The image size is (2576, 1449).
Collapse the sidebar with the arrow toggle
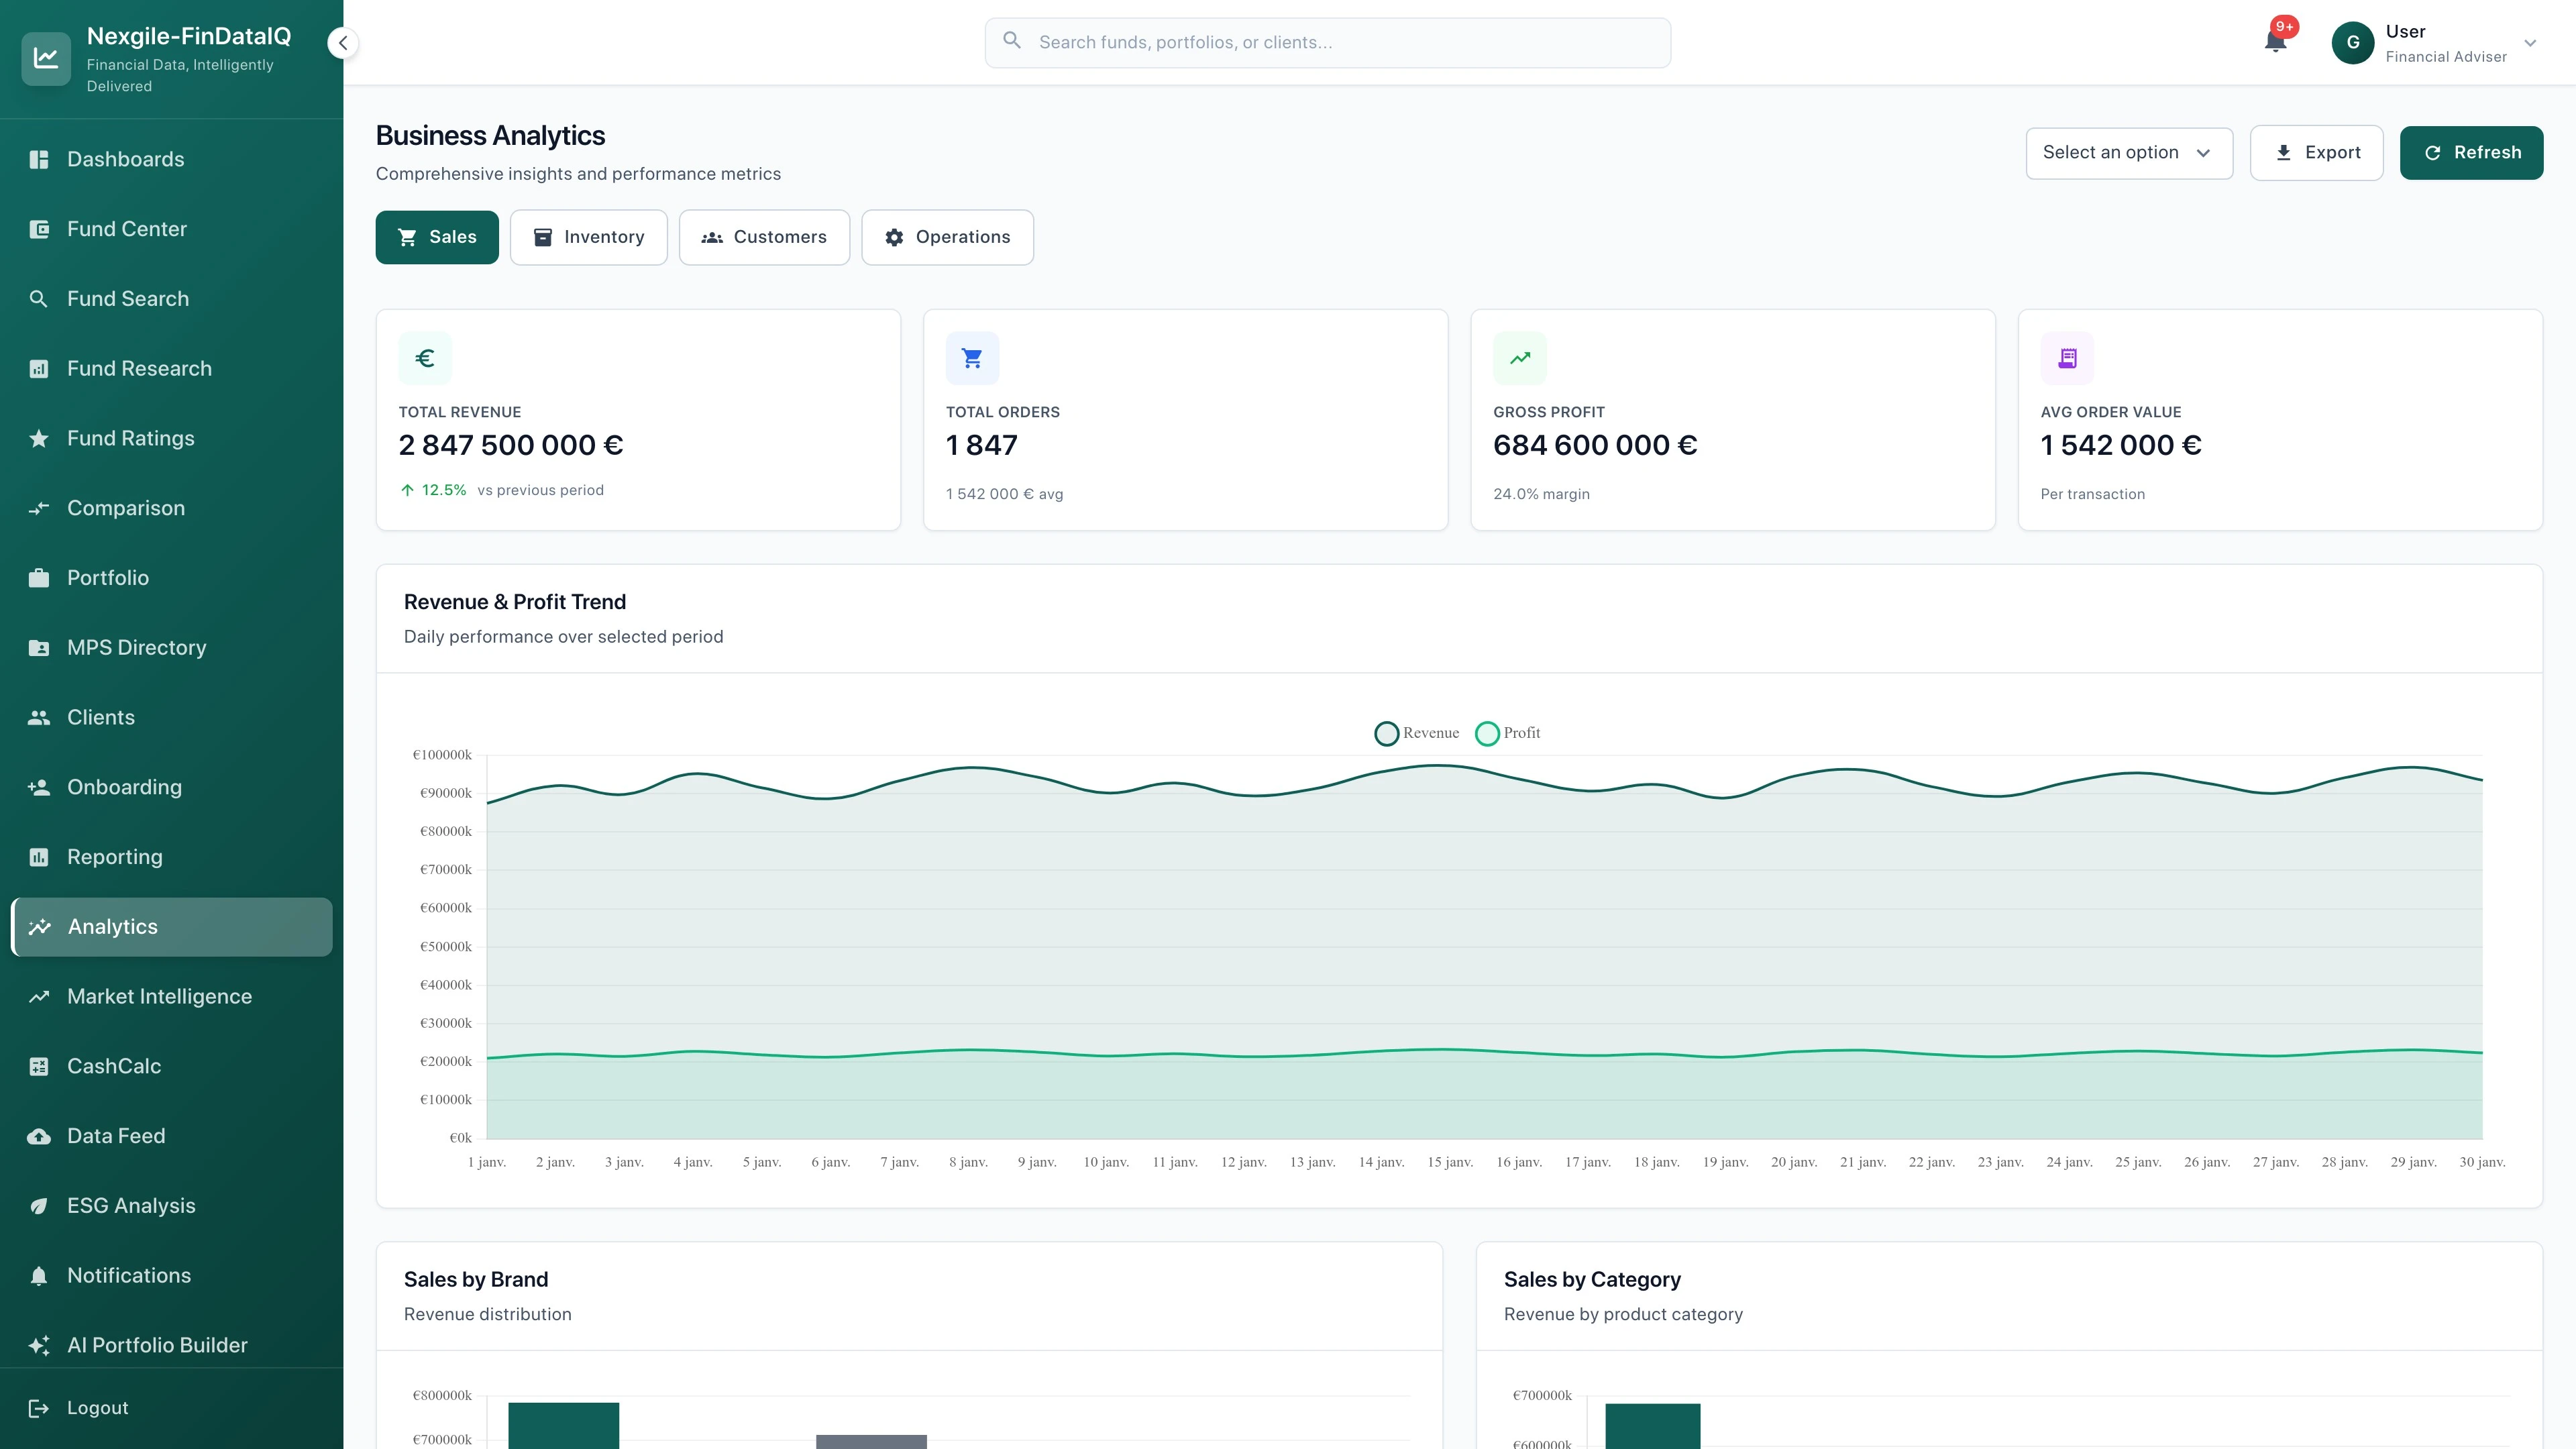point(342,42)
